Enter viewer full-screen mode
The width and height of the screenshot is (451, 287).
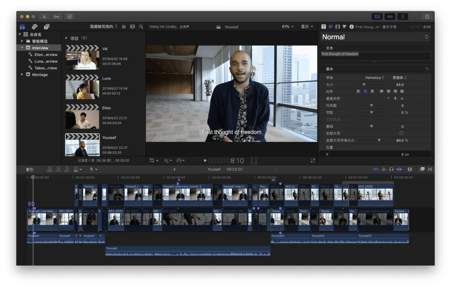click(x=313, y=160)
